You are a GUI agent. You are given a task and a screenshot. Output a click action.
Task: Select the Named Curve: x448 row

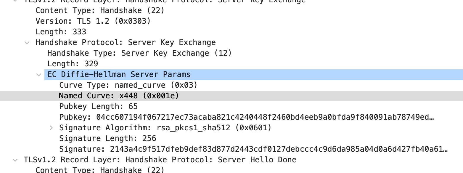click(x=118, y=96)
